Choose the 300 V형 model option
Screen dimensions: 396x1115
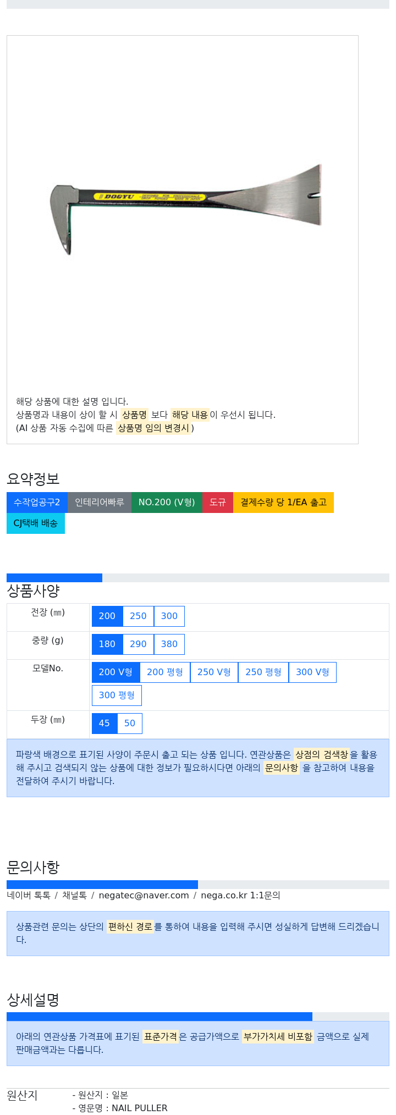point(312,672)
